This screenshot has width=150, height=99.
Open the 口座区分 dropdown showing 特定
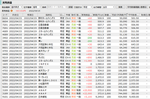tap(88, 7)
